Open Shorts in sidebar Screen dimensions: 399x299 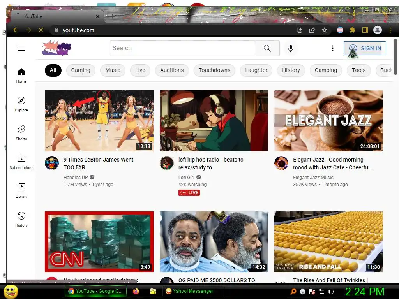(x=21, y=133)
